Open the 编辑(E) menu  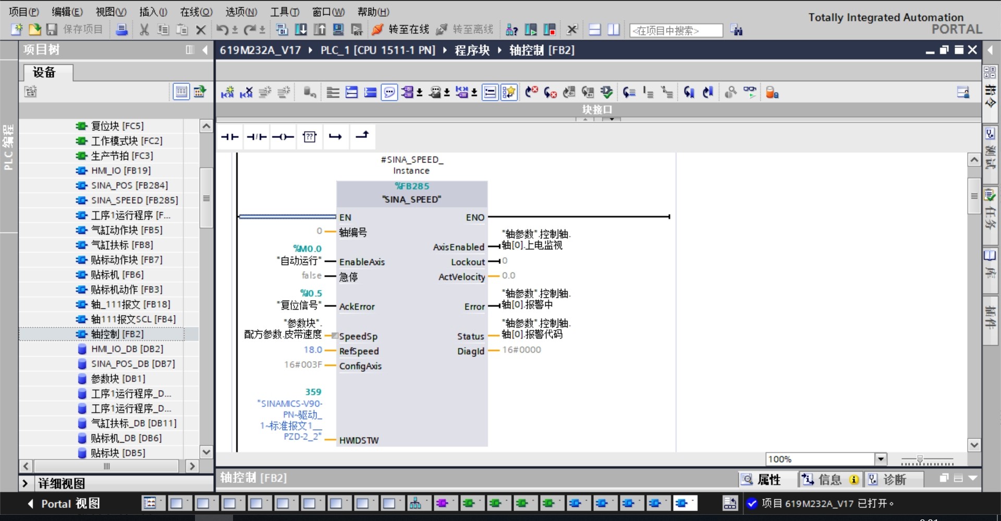click(x=67, y=11)
